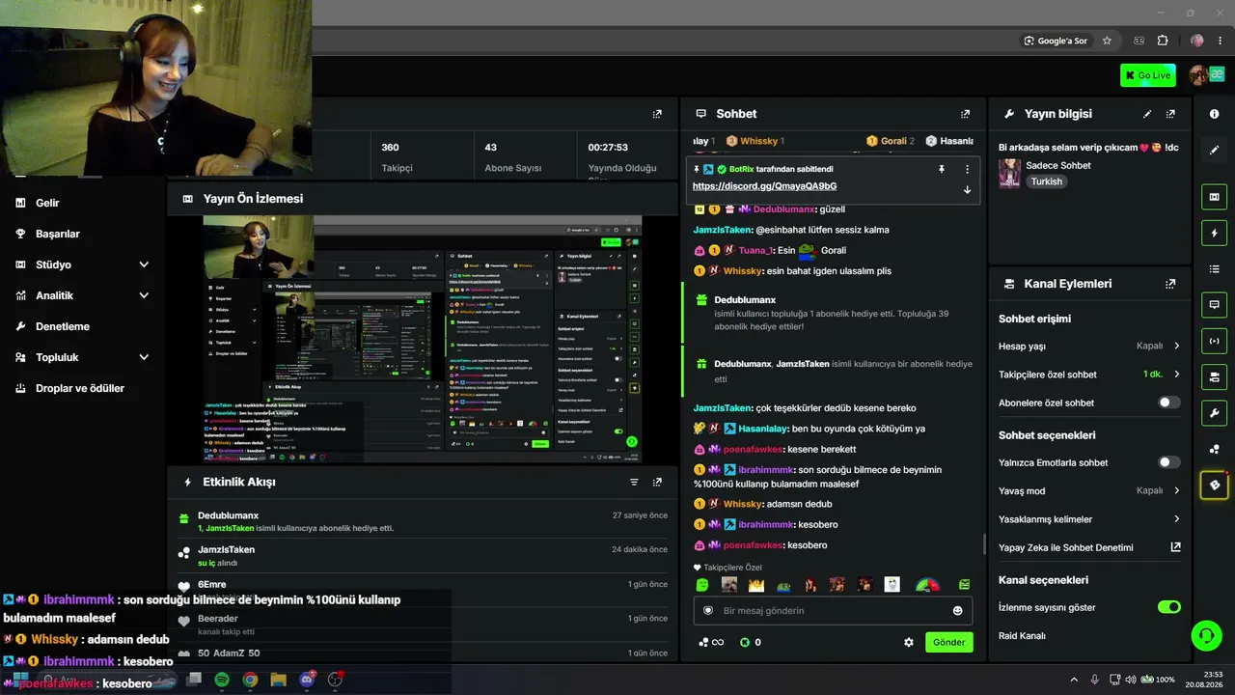Screen dimensions: 1235x695
Task: Open Etkinlik Akışı filter options
Action: click(x=634, y=482)
